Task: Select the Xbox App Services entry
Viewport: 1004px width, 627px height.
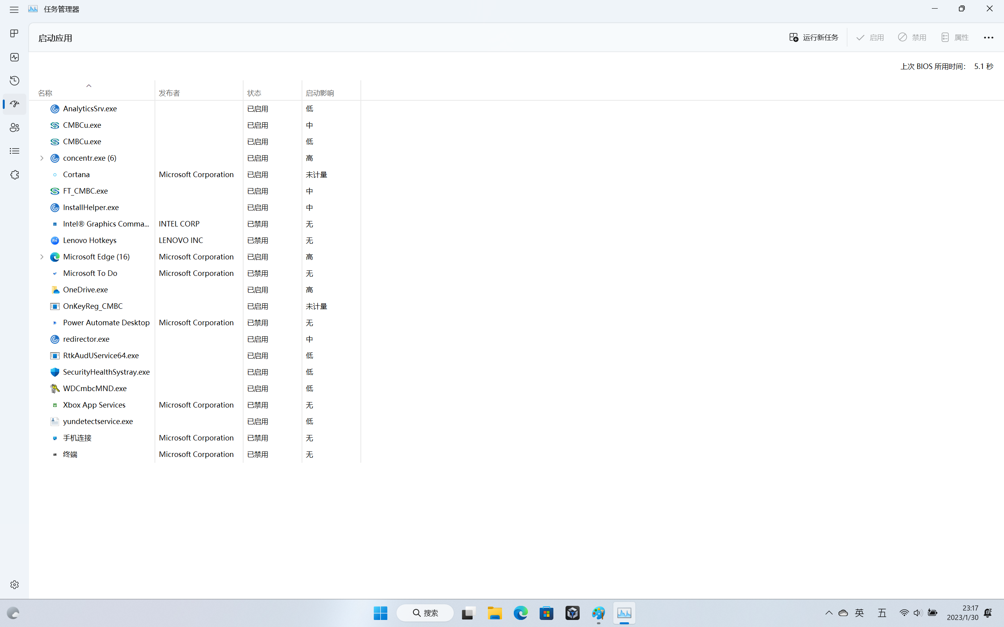Action: [195, 405]
